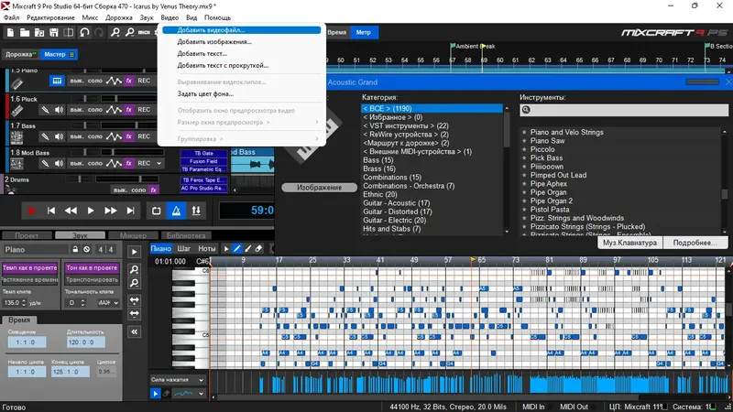Open a project using the folder icon
Viewport: 733px width, 412px height.
coord(25,32)
